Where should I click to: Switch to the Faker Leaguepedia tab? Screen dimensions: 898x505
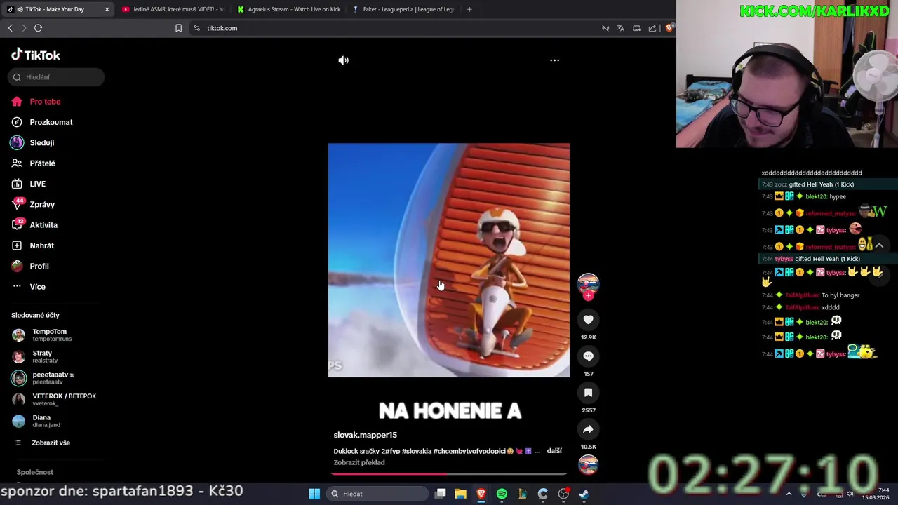(403, 9)
